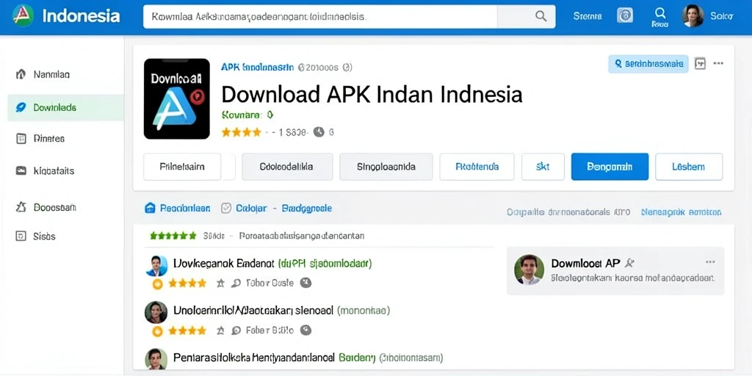This screenshot has width=752, height=376.
Task: Open the three-dot menu in app card
Action: pyautogui.click(x=718, y=63)
